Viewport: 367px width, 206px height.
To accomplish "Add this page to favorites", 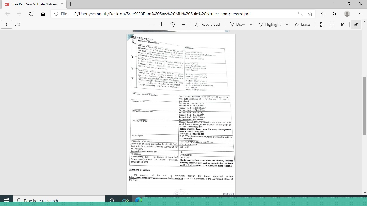I will click(x=310, y=14).
